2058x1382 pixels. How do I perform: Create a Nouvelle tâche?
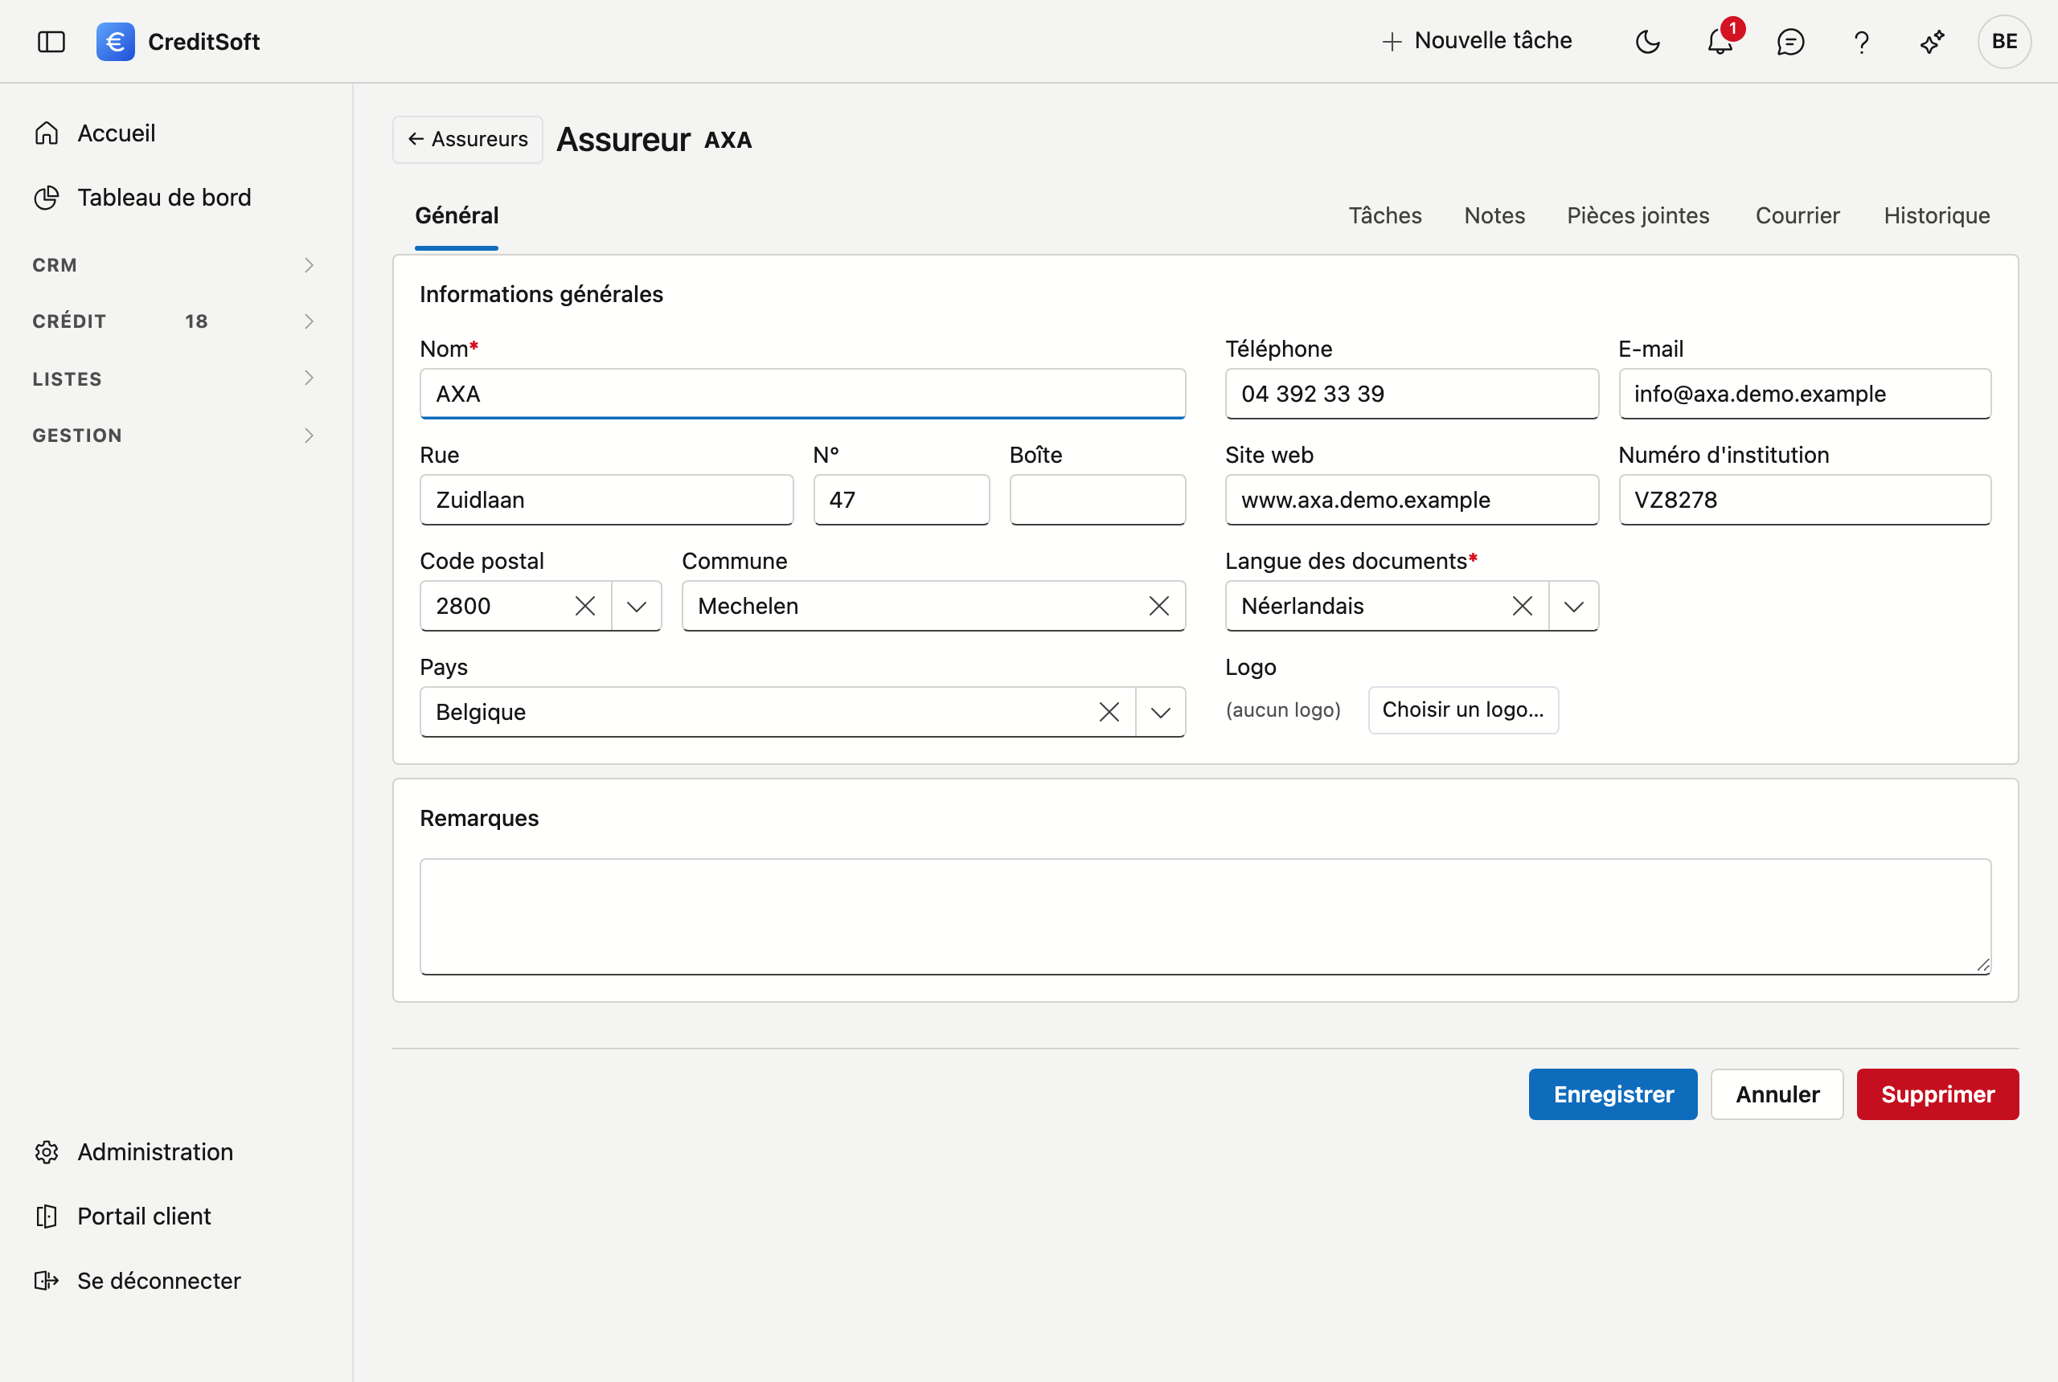click(1477, 42)
